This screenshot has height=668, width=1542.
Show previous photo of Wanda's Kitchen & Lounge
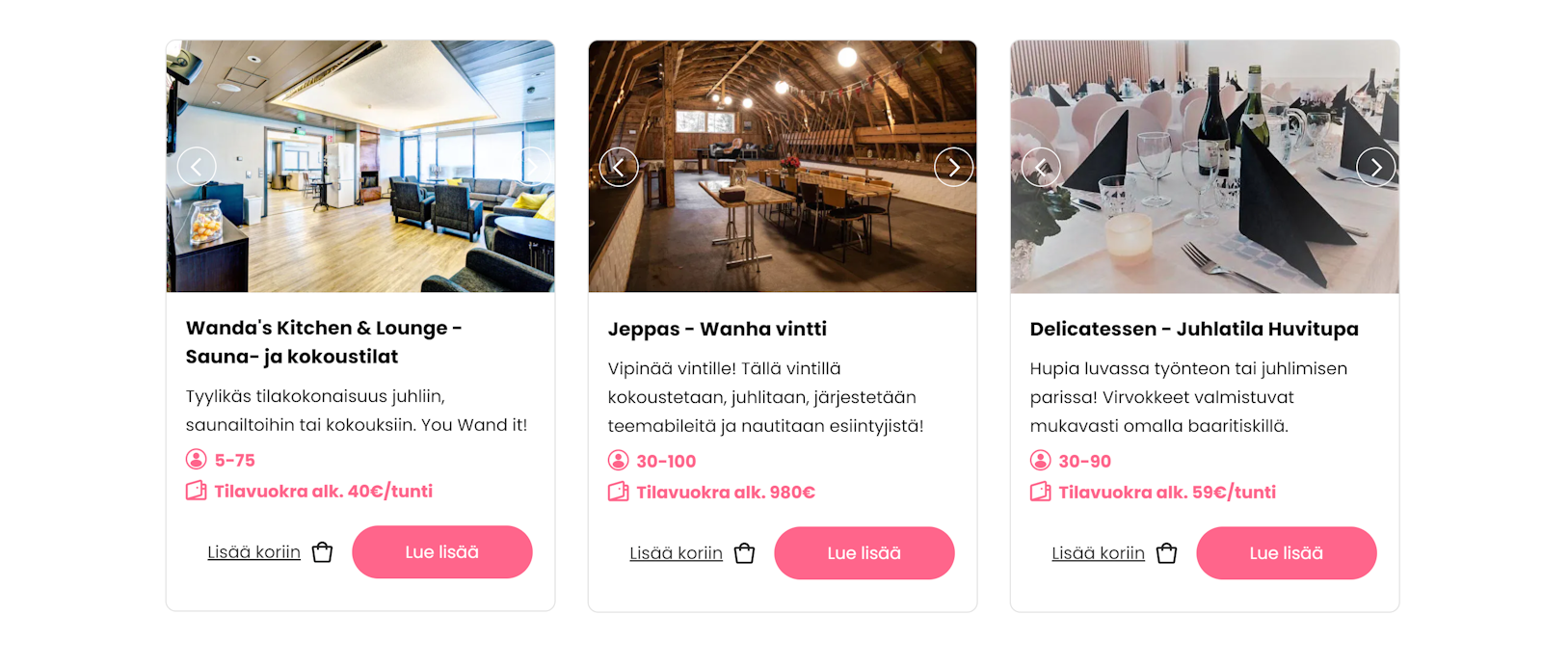[x=197, y=167]
